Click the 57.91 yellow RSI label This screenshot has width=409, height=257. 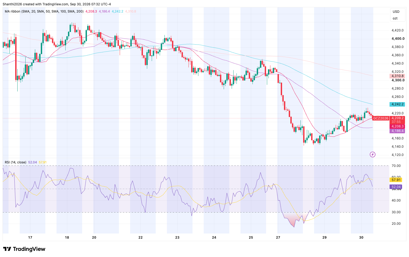point(396,180)
